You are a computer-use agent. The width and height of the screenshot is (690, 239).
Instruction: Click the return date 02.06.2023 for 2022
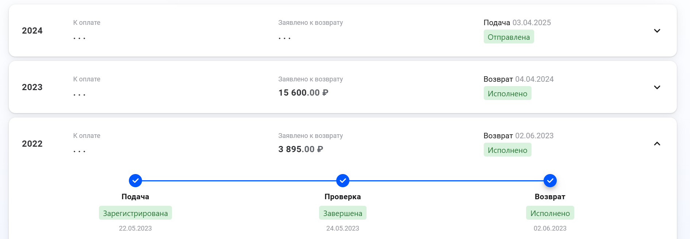534,135
